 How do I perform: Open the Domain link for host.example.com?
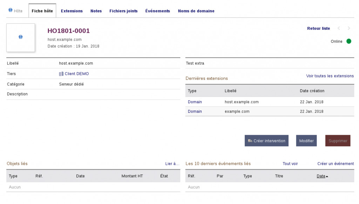[x=195, y=102]
